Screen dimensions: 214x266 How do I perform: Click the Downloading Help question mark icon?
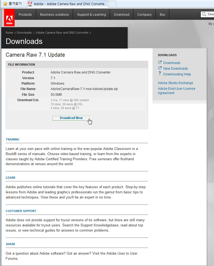click(x=160, y=73)
